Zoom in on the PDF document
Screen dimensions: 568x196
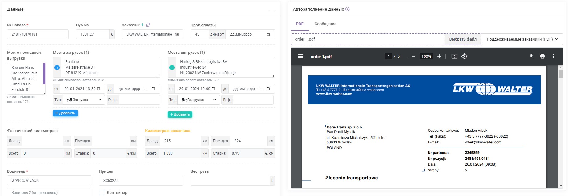(x=439, y=57)
